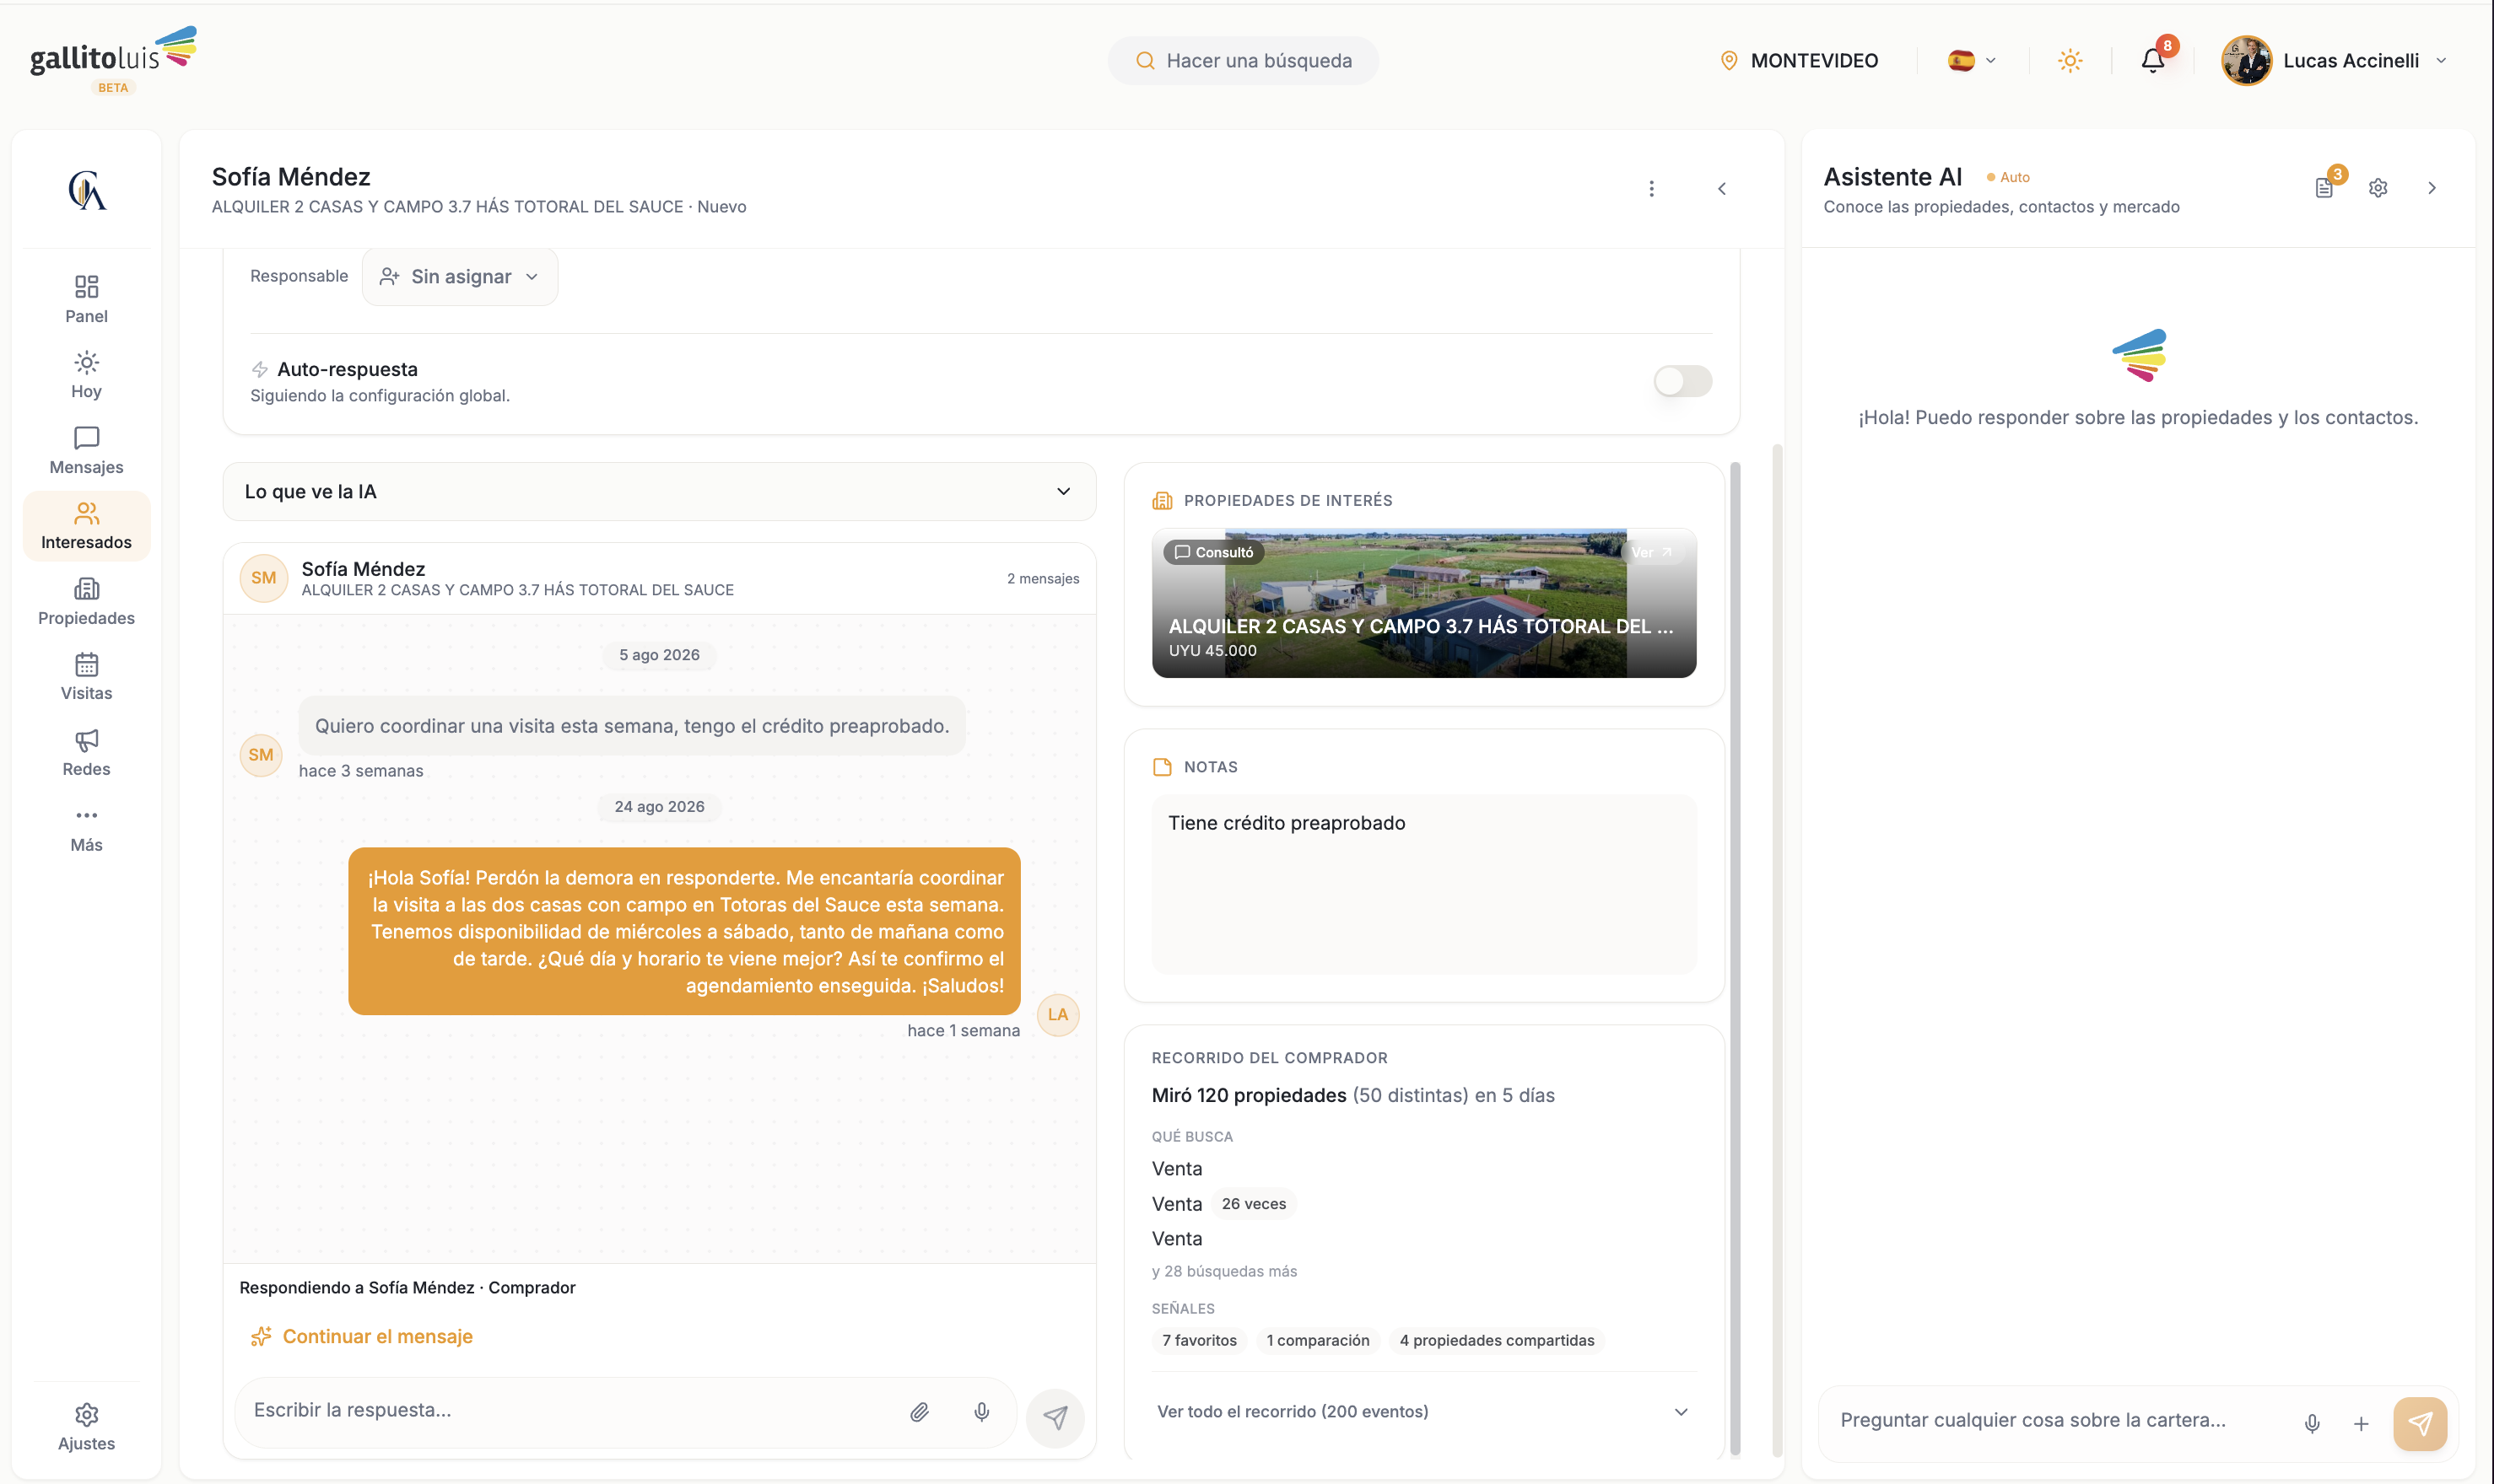Open the Sin asignar responsable dropdown

459,276
